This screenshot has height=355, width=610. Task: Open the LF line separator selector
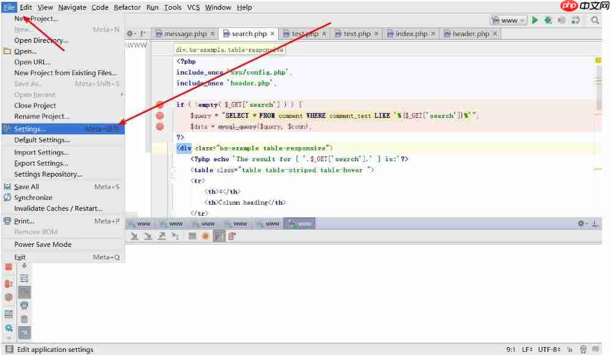pyautogui.click(x=527, y=350)
